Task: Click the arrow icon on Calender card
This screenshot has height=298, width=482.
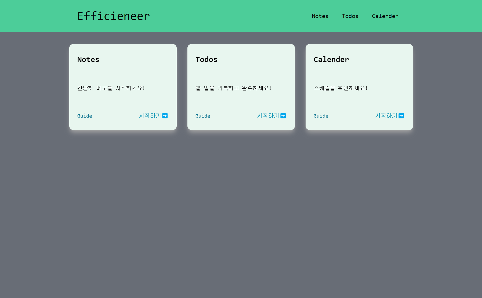Action: (401, 116)
